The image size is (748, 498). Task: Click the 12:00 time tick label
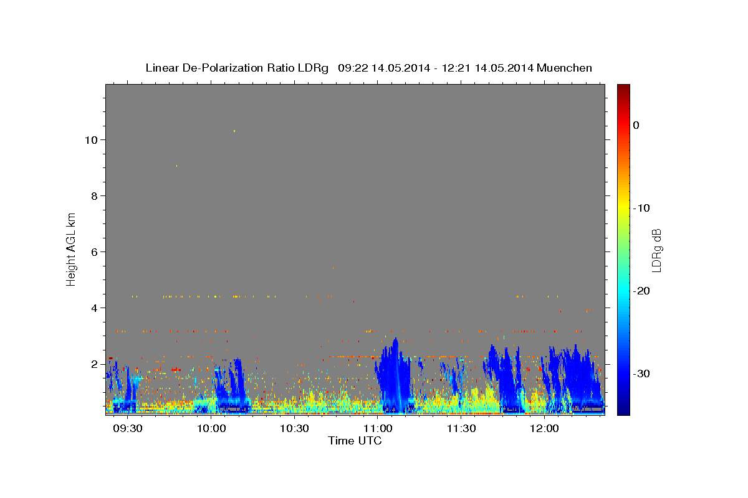point(544,429)
